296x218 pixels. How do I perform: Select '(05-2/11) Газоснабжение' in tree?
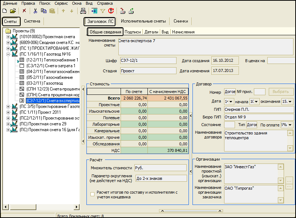click(49, 77)
